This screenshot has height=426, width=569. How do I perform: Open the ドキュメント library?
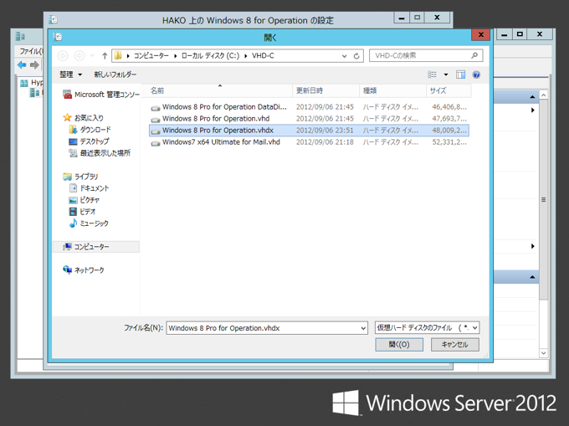pos(89,188)
